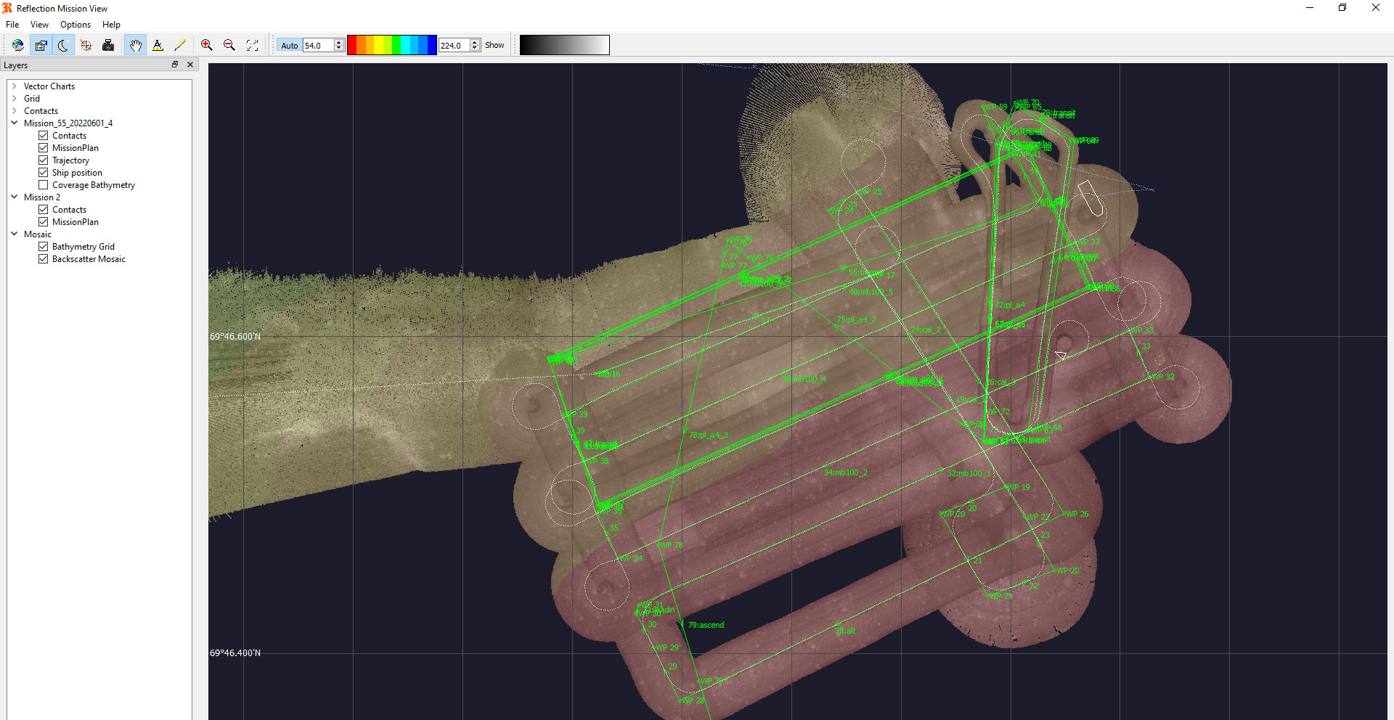Open the View menu
This screenshot has height=720, width=1394.
pyautogui.click(x=39, y=25)
